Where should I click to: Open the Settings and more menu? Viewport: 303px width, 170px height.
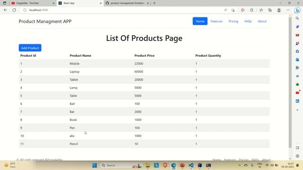tap(288, 10)
